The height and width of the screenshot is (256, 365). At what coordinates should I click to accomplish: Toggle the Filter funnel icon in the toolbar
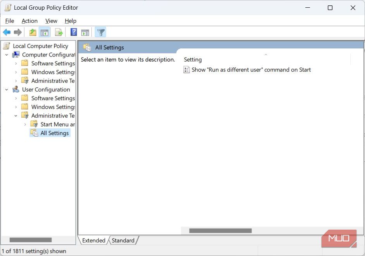(101, 32)
